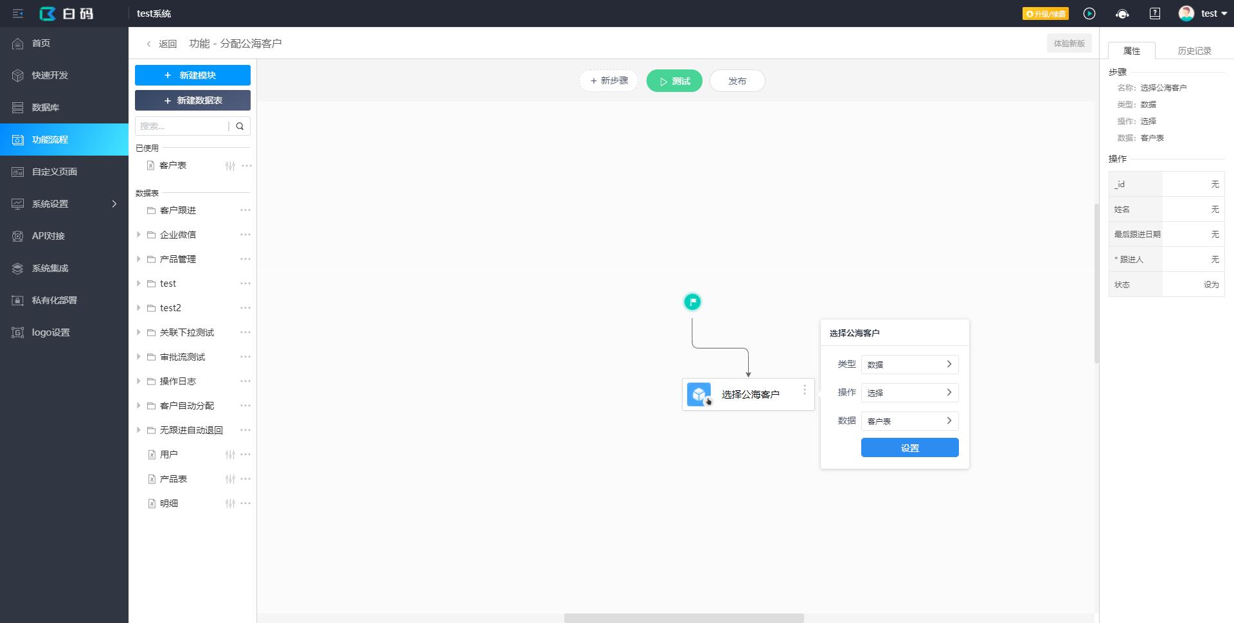
Task: Open the 类型 dropdown showing 数据
Action: (x=910, y=365)
